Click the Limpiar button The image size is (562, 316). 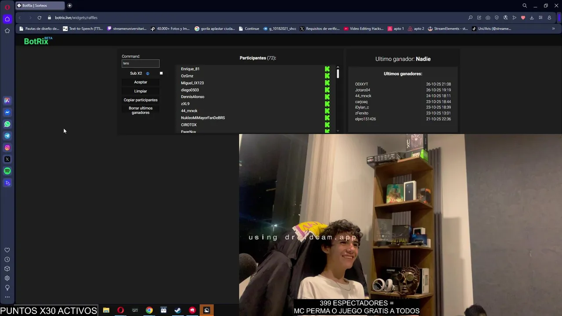click(x=140, y=91)
